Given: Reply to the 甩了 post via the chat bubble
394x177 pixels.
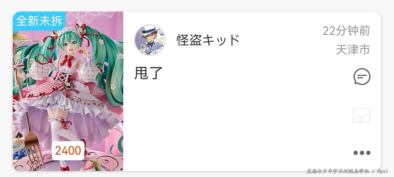Looking at the screenshot, I should pos(362,77).
